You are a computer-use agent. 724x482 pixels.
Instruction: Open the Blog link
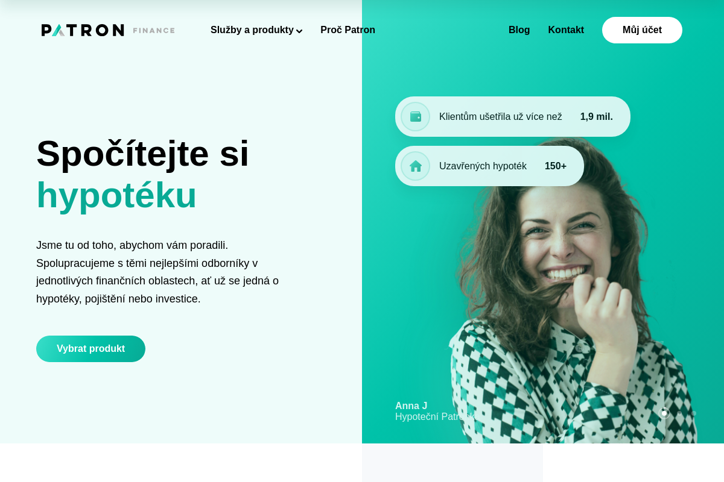(519, 30)
